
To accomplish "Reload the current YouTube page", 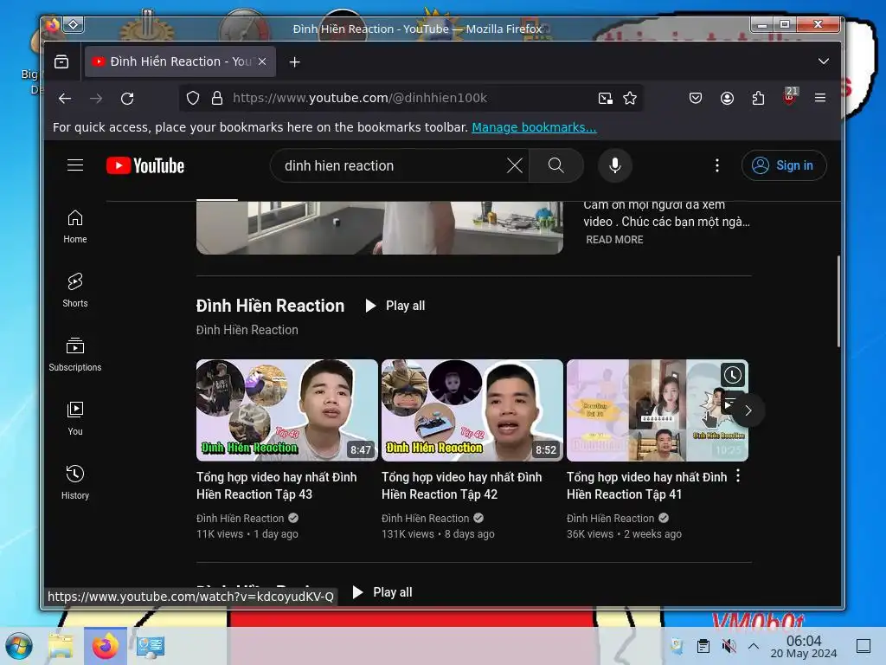I will (127, 99).
